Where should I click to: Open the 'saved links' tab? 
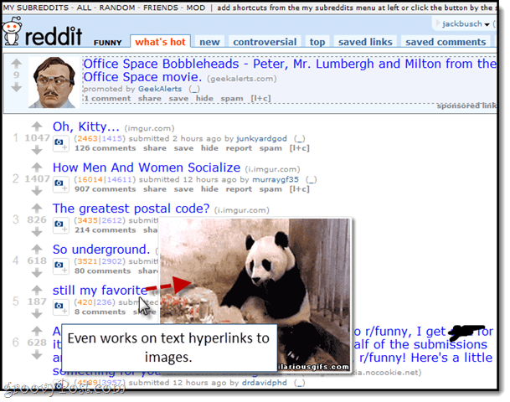(x=365, y=42)
